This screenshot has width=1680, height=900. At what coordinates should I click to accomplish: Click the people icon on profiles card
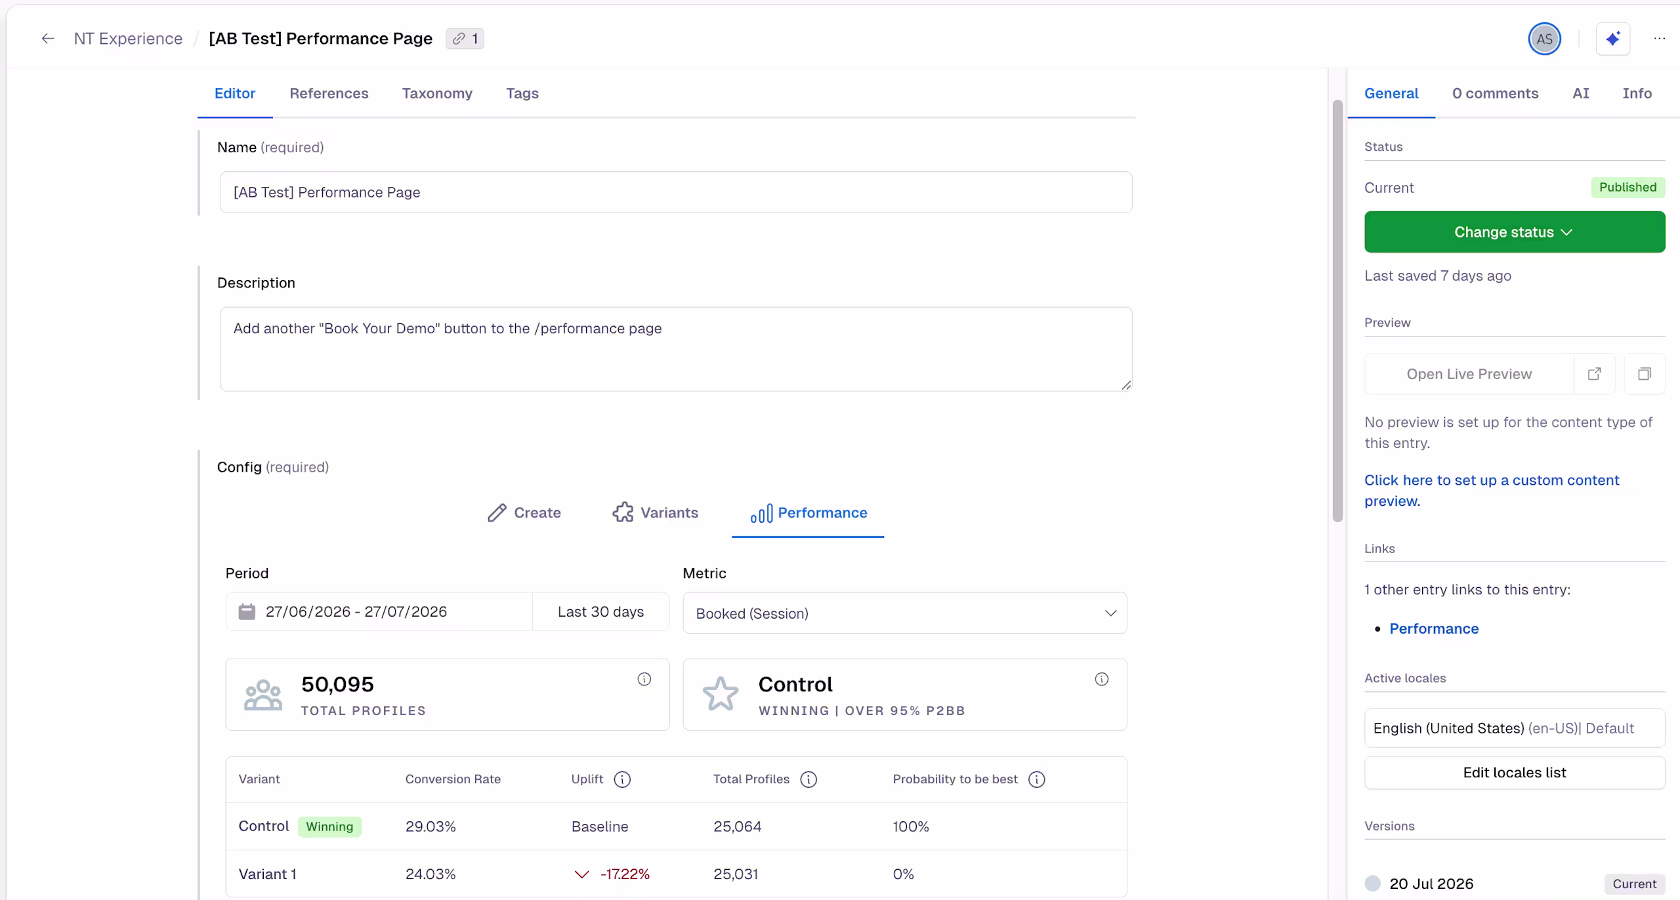tap(263, 695)
